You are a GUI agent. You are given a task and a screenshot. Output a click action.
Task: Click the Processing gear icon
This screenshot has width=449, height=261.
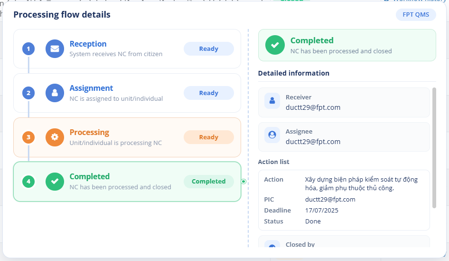pos(55,137)
